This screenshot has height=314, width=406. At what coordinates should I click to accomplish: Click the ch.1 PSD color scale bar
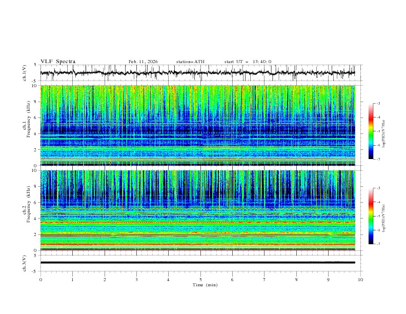point(371,131)
